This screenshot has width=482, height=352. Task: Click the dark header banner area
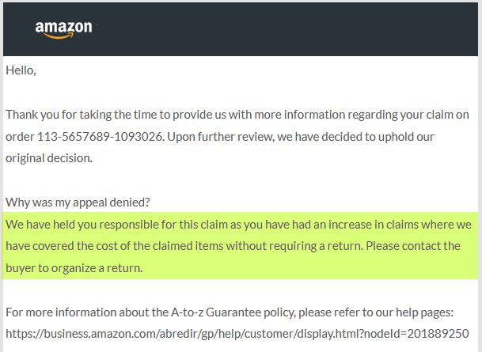pyautogui.click(x=241, y=29)
